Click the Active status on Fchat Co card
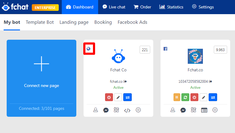 coord(118,88)
